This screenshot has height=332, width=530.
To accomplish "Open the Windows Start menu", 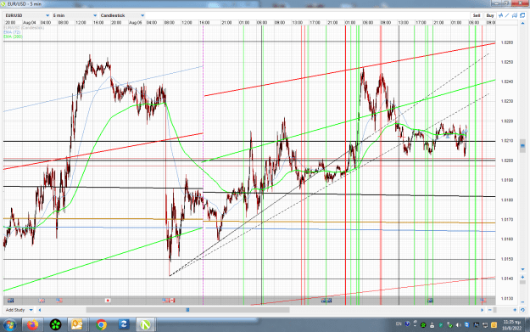I will coord(9,325).
